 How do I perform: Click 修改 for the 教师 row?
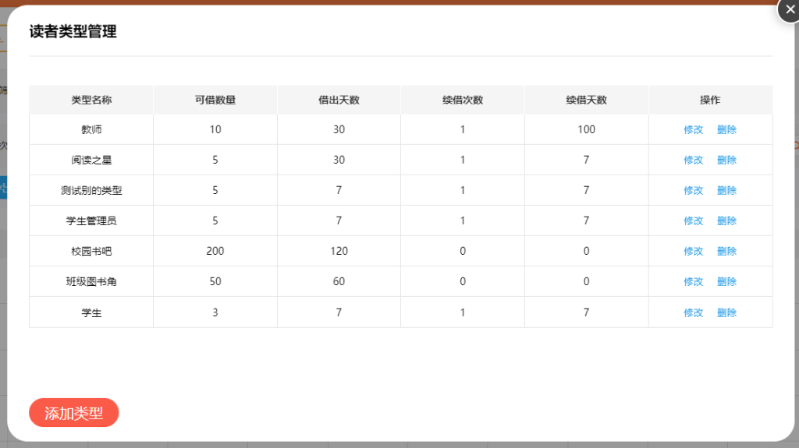[x=693, y=130]
